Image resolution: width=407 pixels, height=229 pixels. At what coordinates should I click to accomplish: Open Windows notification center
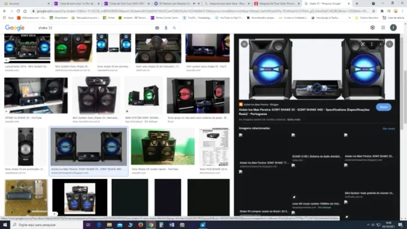[x=401, y=224]
